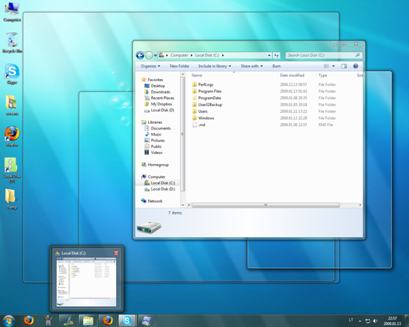Click New Folder in the toolbar
Screen dimensions: 409x327
click(x=179, y=66)
